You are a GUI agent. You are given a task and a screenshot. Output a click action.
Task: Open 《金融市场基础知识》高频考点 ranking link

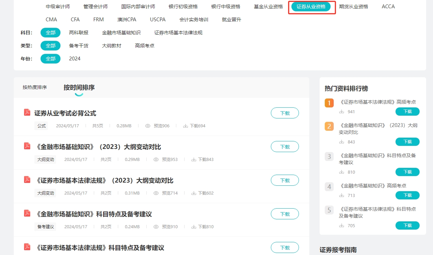[x=373, y=186]
